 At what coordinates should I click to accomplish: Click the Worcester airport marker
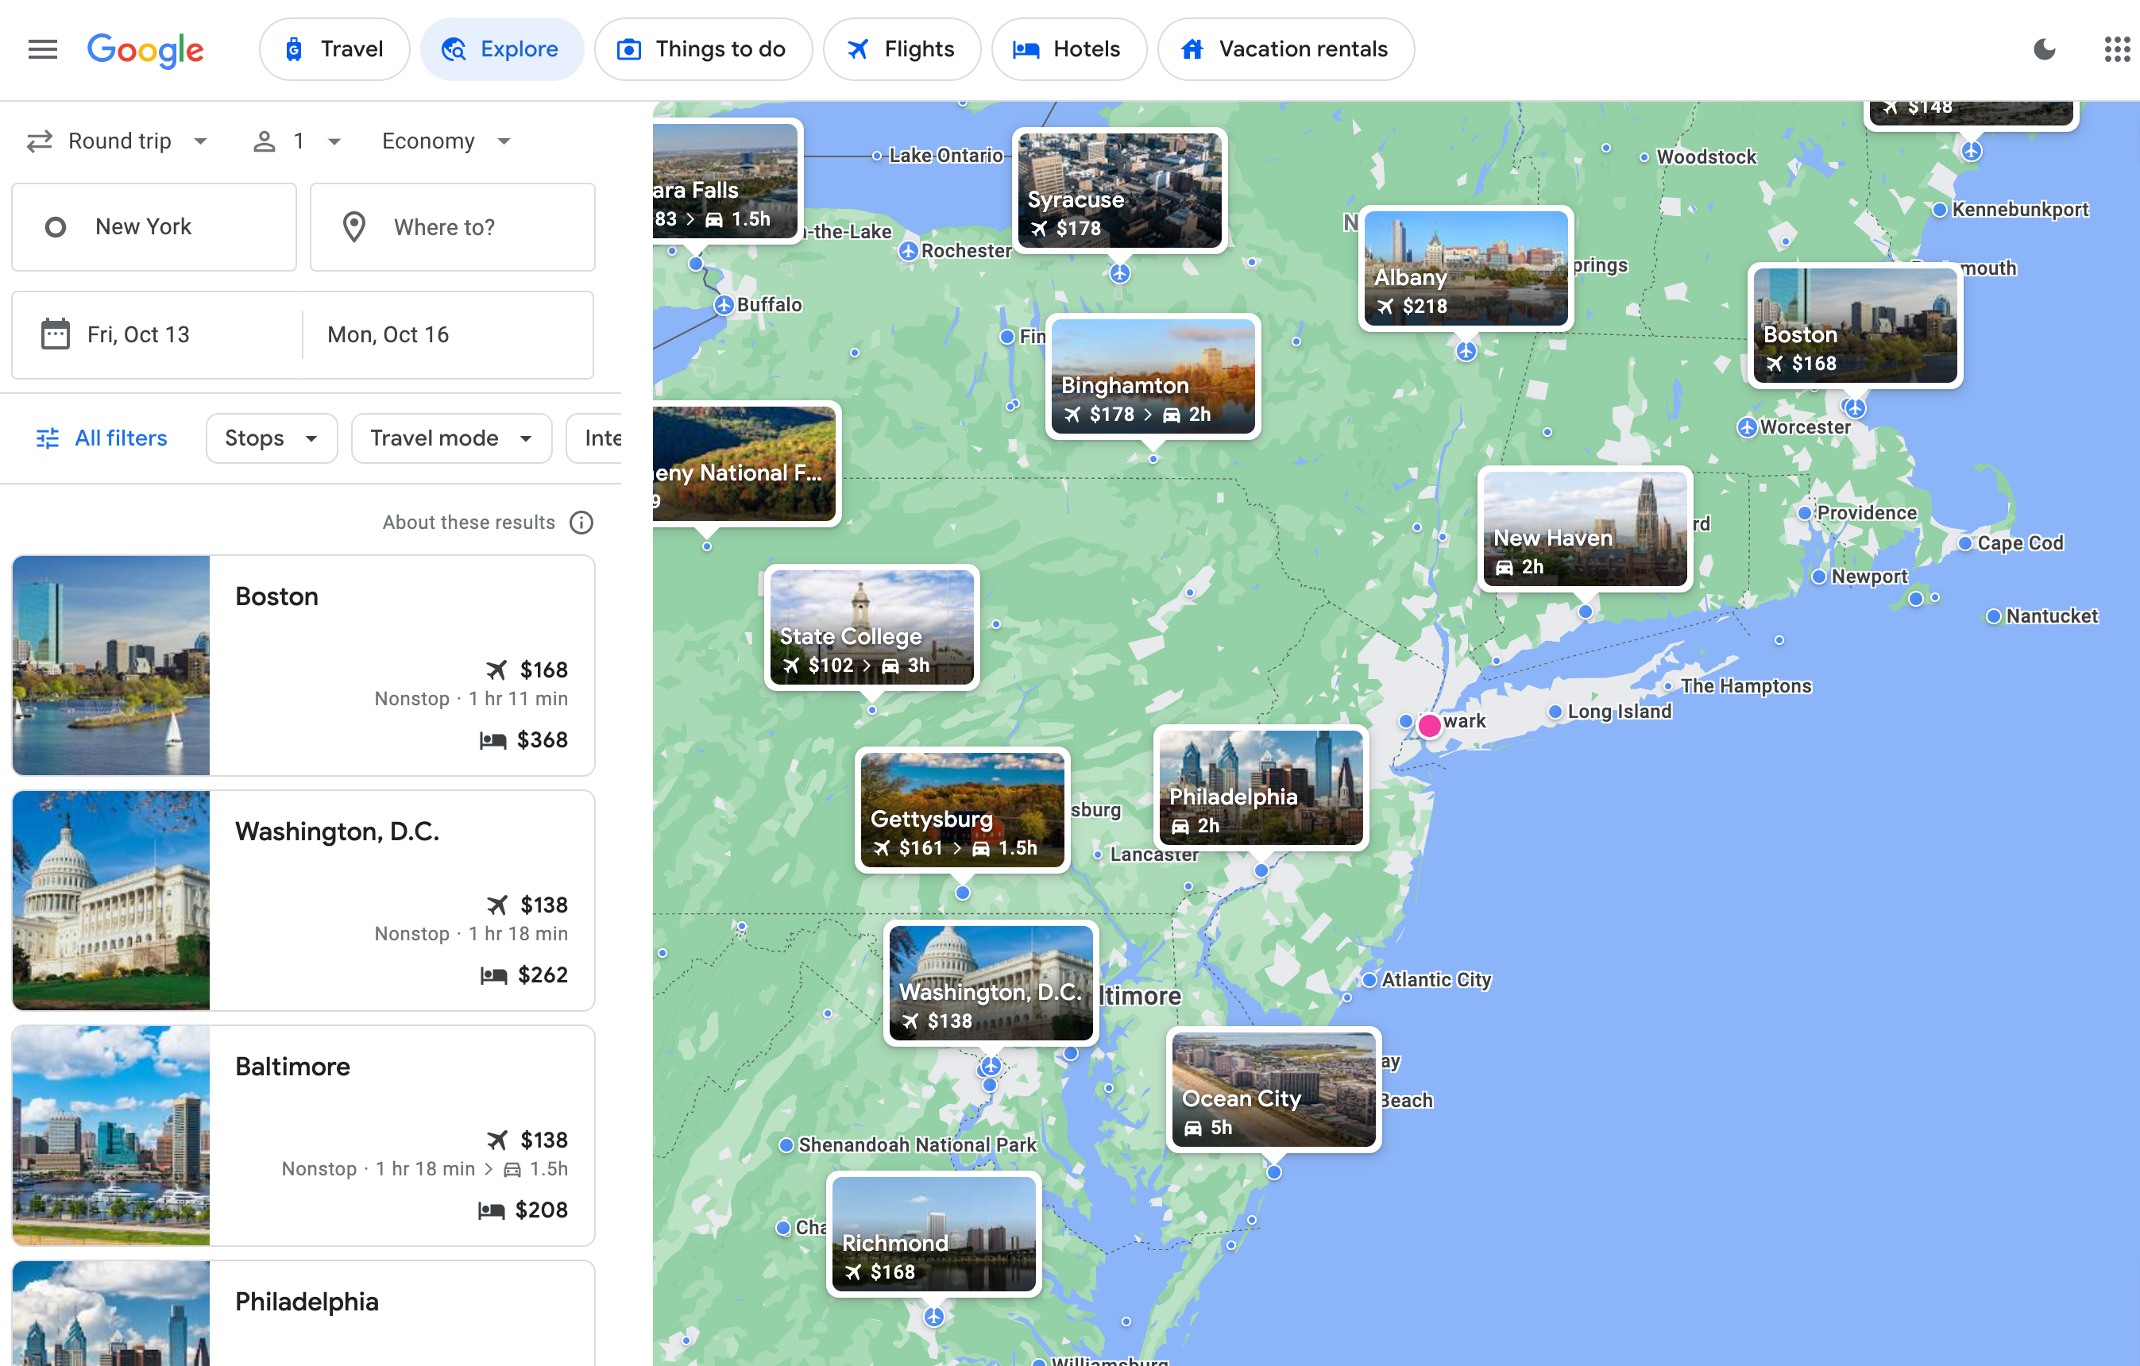[x=1748, y=427]
